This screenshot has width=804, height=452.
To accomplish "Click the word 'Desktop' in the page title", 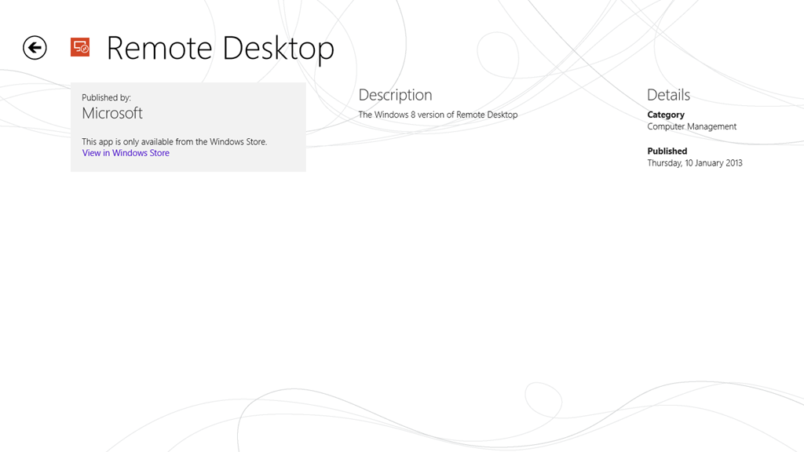I will [x=277, y=48].
